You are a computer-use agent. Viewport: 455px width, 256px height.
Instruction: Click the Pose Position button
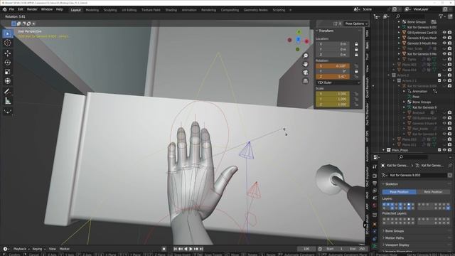(x=399, y=192)
